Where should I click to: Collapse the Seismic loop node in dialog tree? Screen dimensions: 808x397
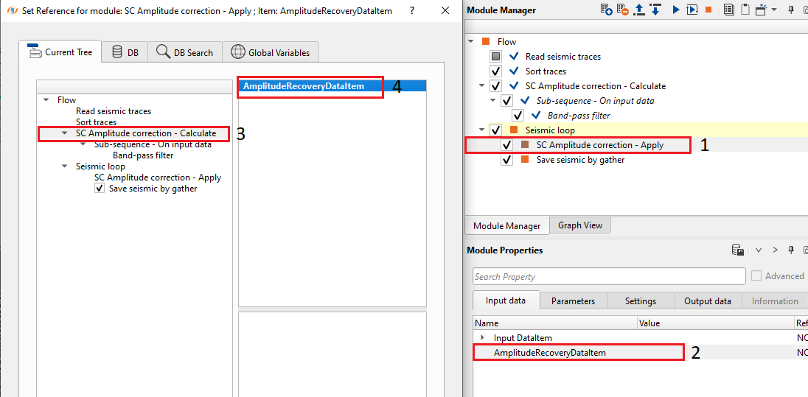[64, 166]
